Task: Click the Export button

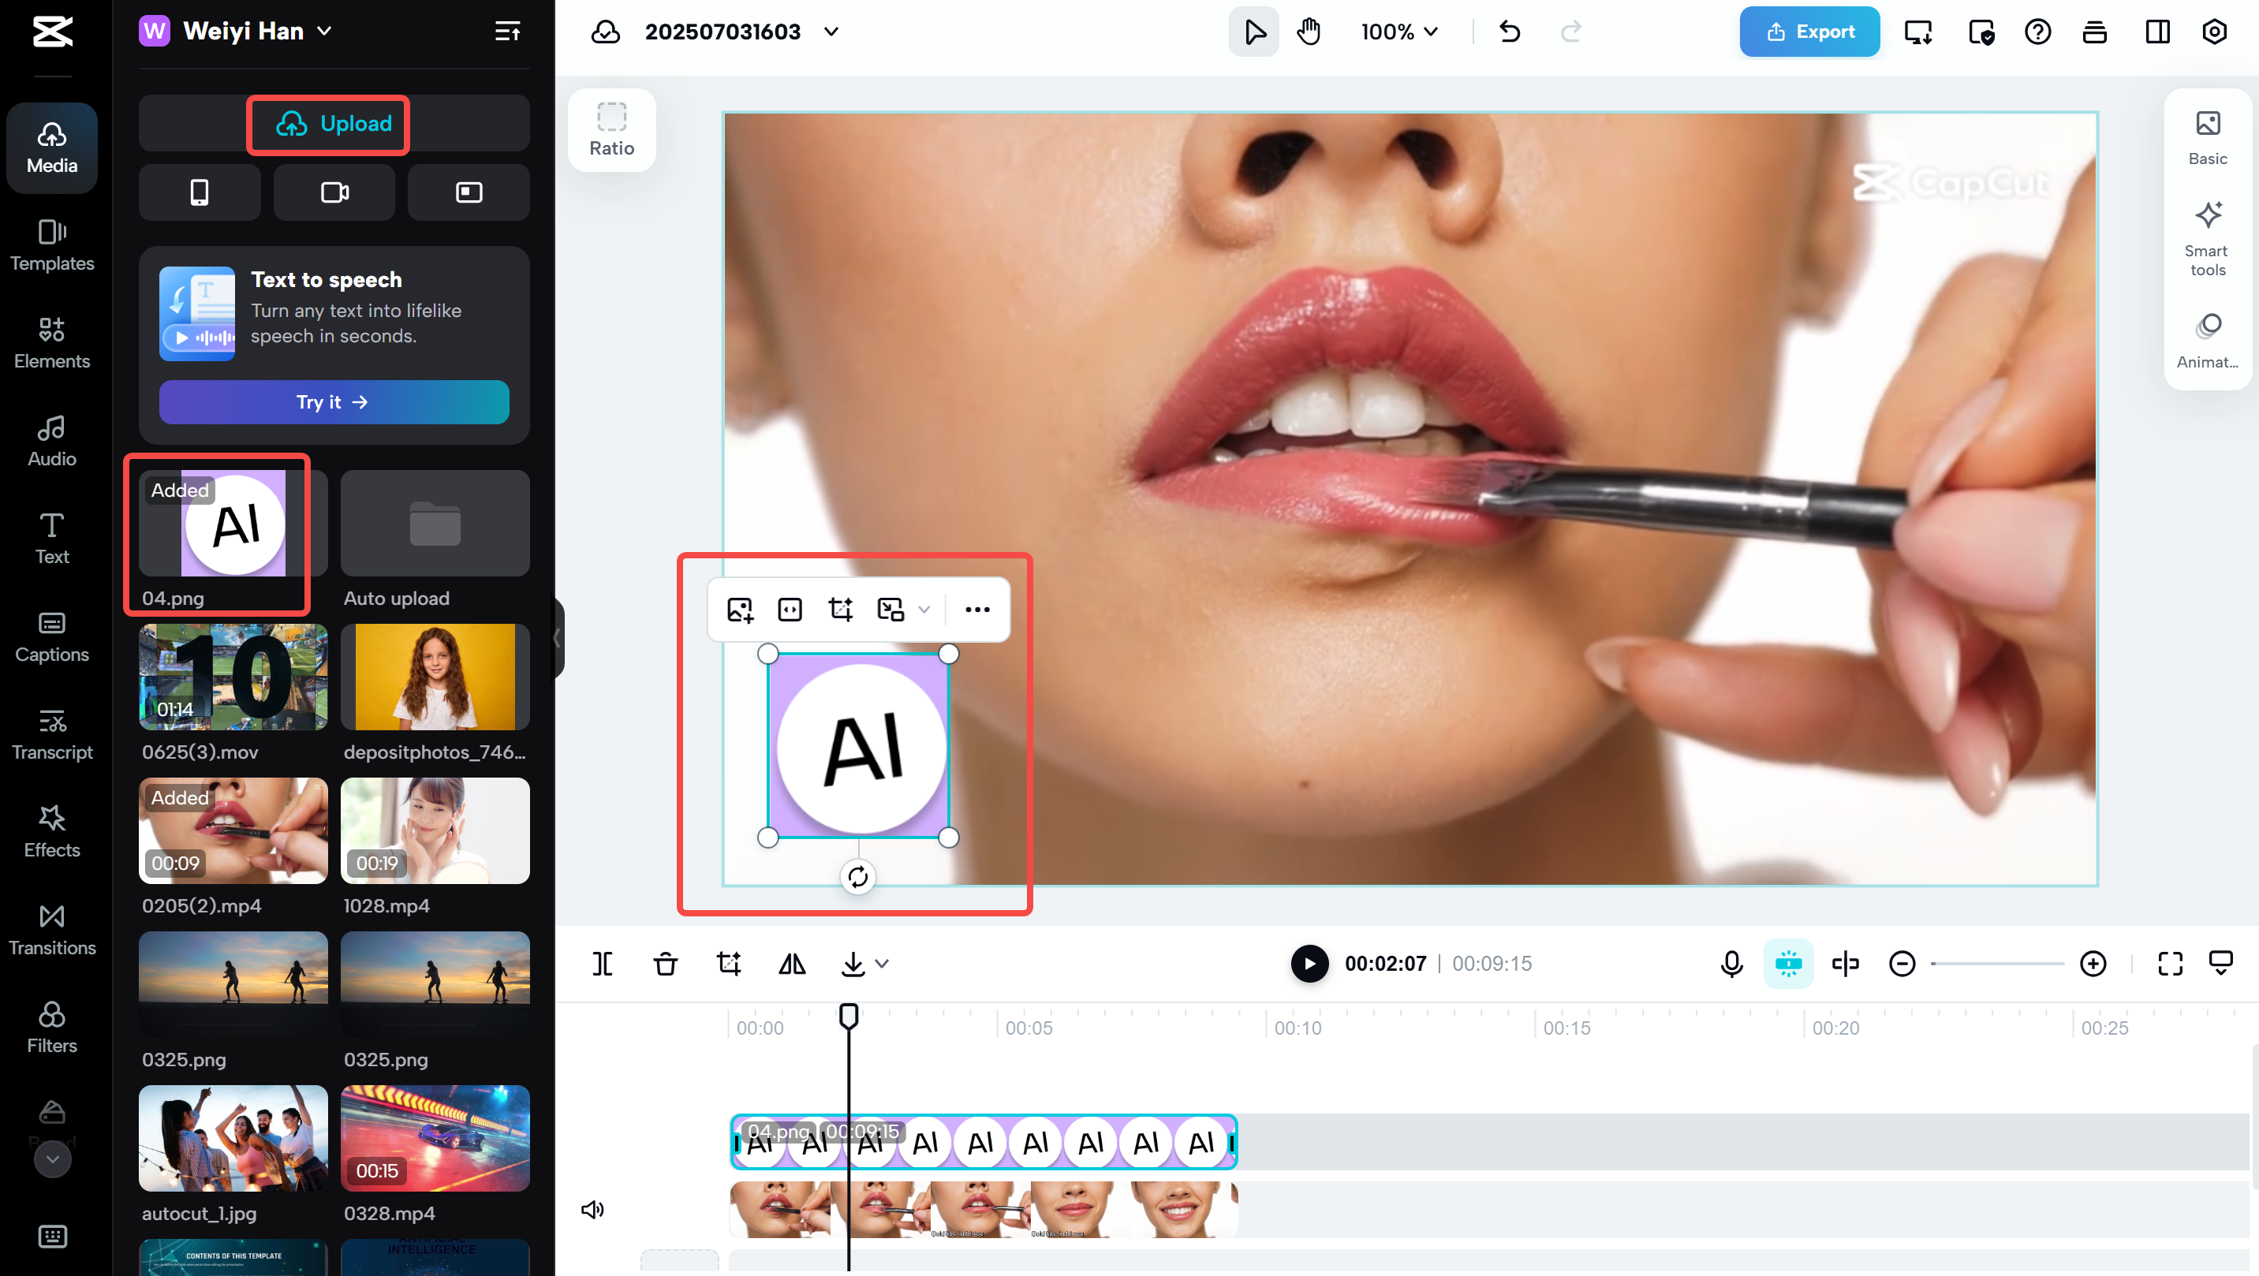Action: coord(1809,32)
